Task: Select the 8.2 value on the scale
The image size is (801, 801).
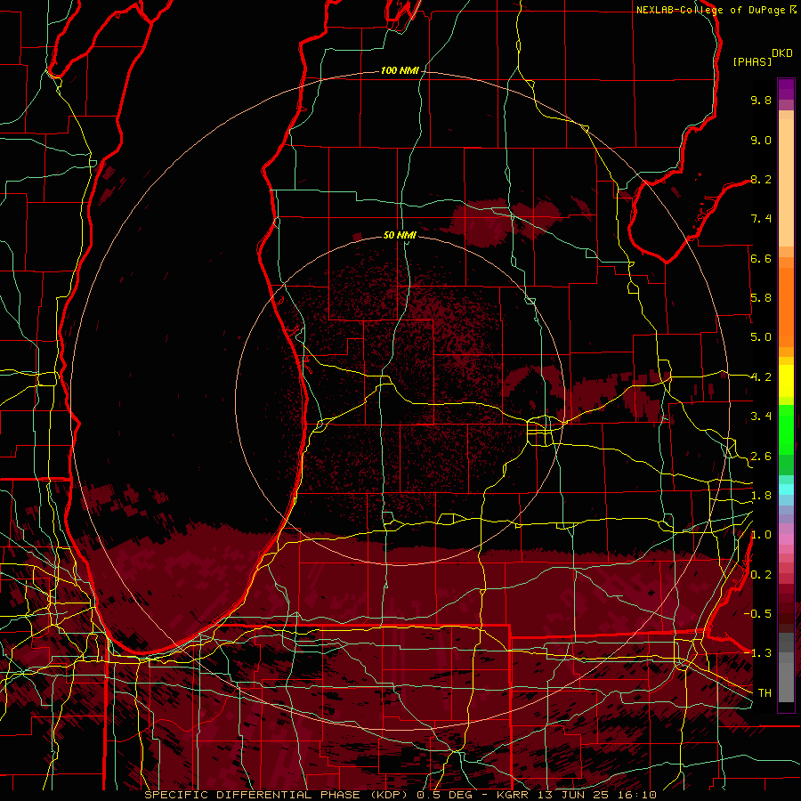Action: tap(761, 179)
